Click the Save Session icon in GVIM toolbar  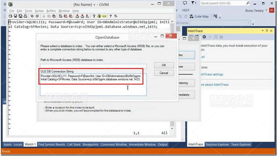pos(82,16)
